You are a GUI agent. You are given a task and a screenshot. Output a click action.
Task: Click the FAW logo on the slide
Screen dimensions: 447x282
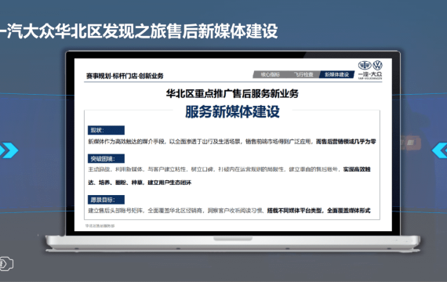(365, 65)
